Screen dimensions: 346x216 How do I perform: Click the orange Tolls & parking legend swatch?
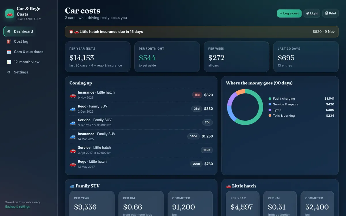[270, 115]
